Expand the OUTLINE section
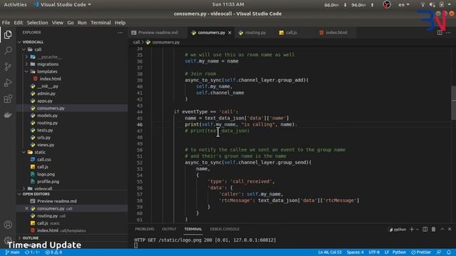456x256 pixels. 19,238
